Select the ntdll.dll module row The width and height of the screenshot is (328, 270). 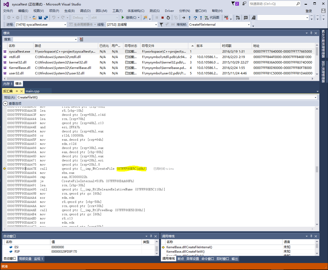click(x=159, y=57)
